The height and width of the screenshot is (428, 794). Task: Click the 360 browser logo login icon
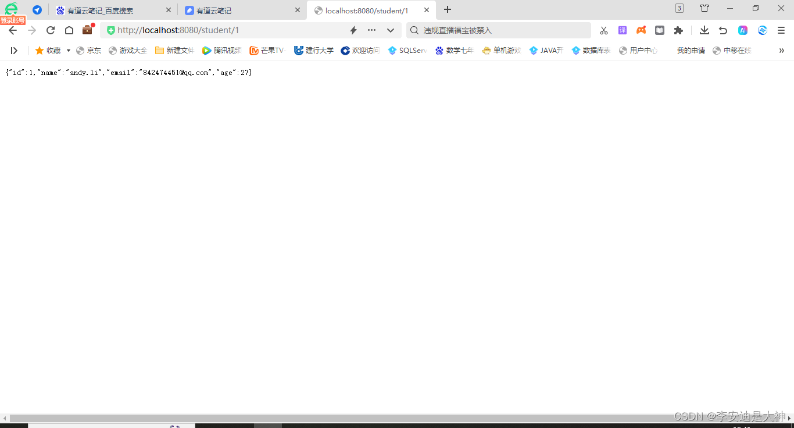(x=11, y=9)
